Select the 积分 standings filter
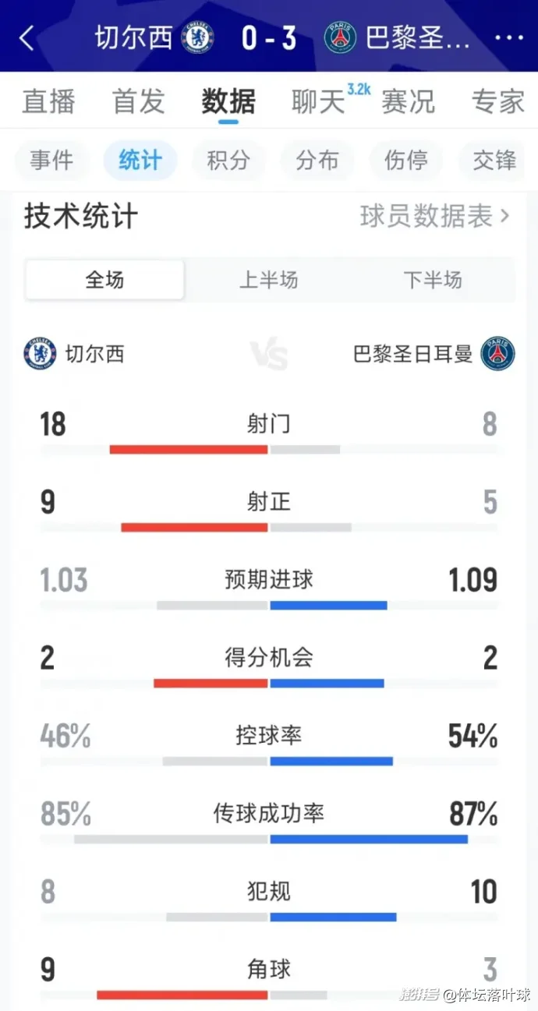Viewport: 538px width, 1011px height. [x=228, y=161]
